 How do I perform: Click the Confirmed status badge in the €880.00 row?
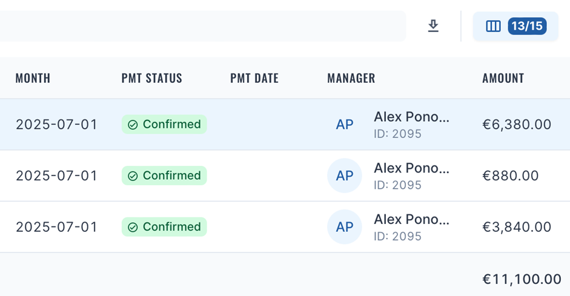pos(164,176)
